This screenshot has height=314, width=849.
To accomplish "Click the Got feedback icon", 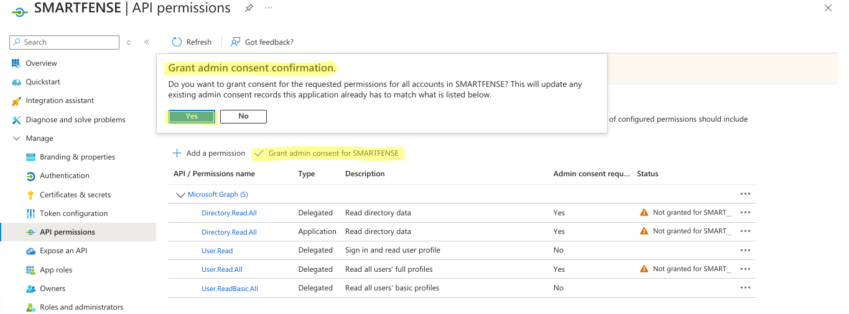I will coord(235,42).
